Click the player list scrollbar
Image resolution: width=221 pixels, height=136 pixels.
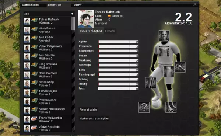click(x=73, y=74)
